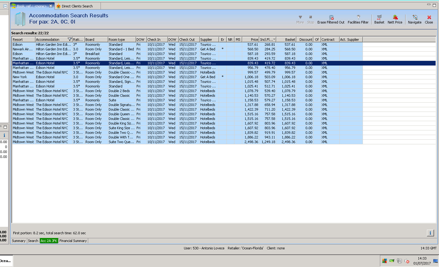Viewport: 439px width, 267px height.
Task: Click the blue info button at bottom right
Action: (430, 233)
